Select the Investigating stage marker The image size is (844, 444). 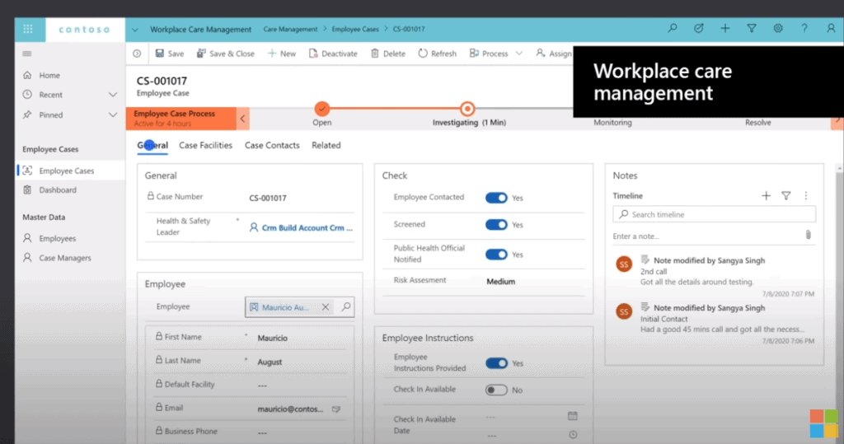click(x=467, y=109)
